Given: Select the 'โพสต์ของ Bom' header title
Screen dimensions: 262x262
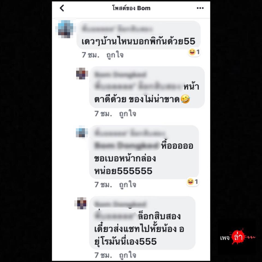Looking at the screenshot, I should point(131,8).
